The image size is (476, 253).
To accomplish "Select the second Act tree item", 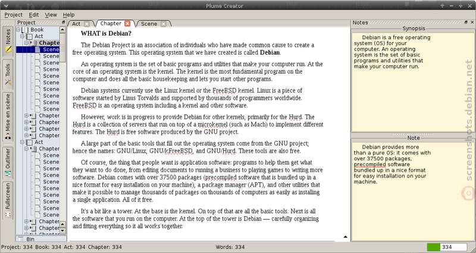I will [x=39, y=142].
